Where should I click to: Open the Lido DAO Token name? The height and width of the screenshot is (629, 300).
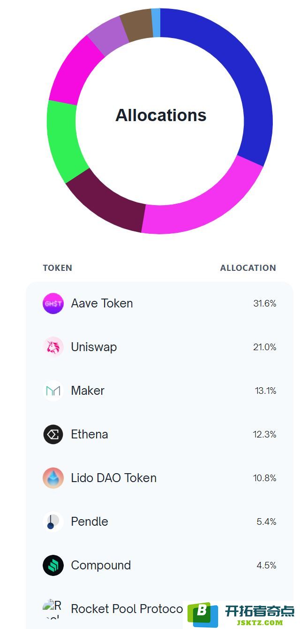pos(114,478)
